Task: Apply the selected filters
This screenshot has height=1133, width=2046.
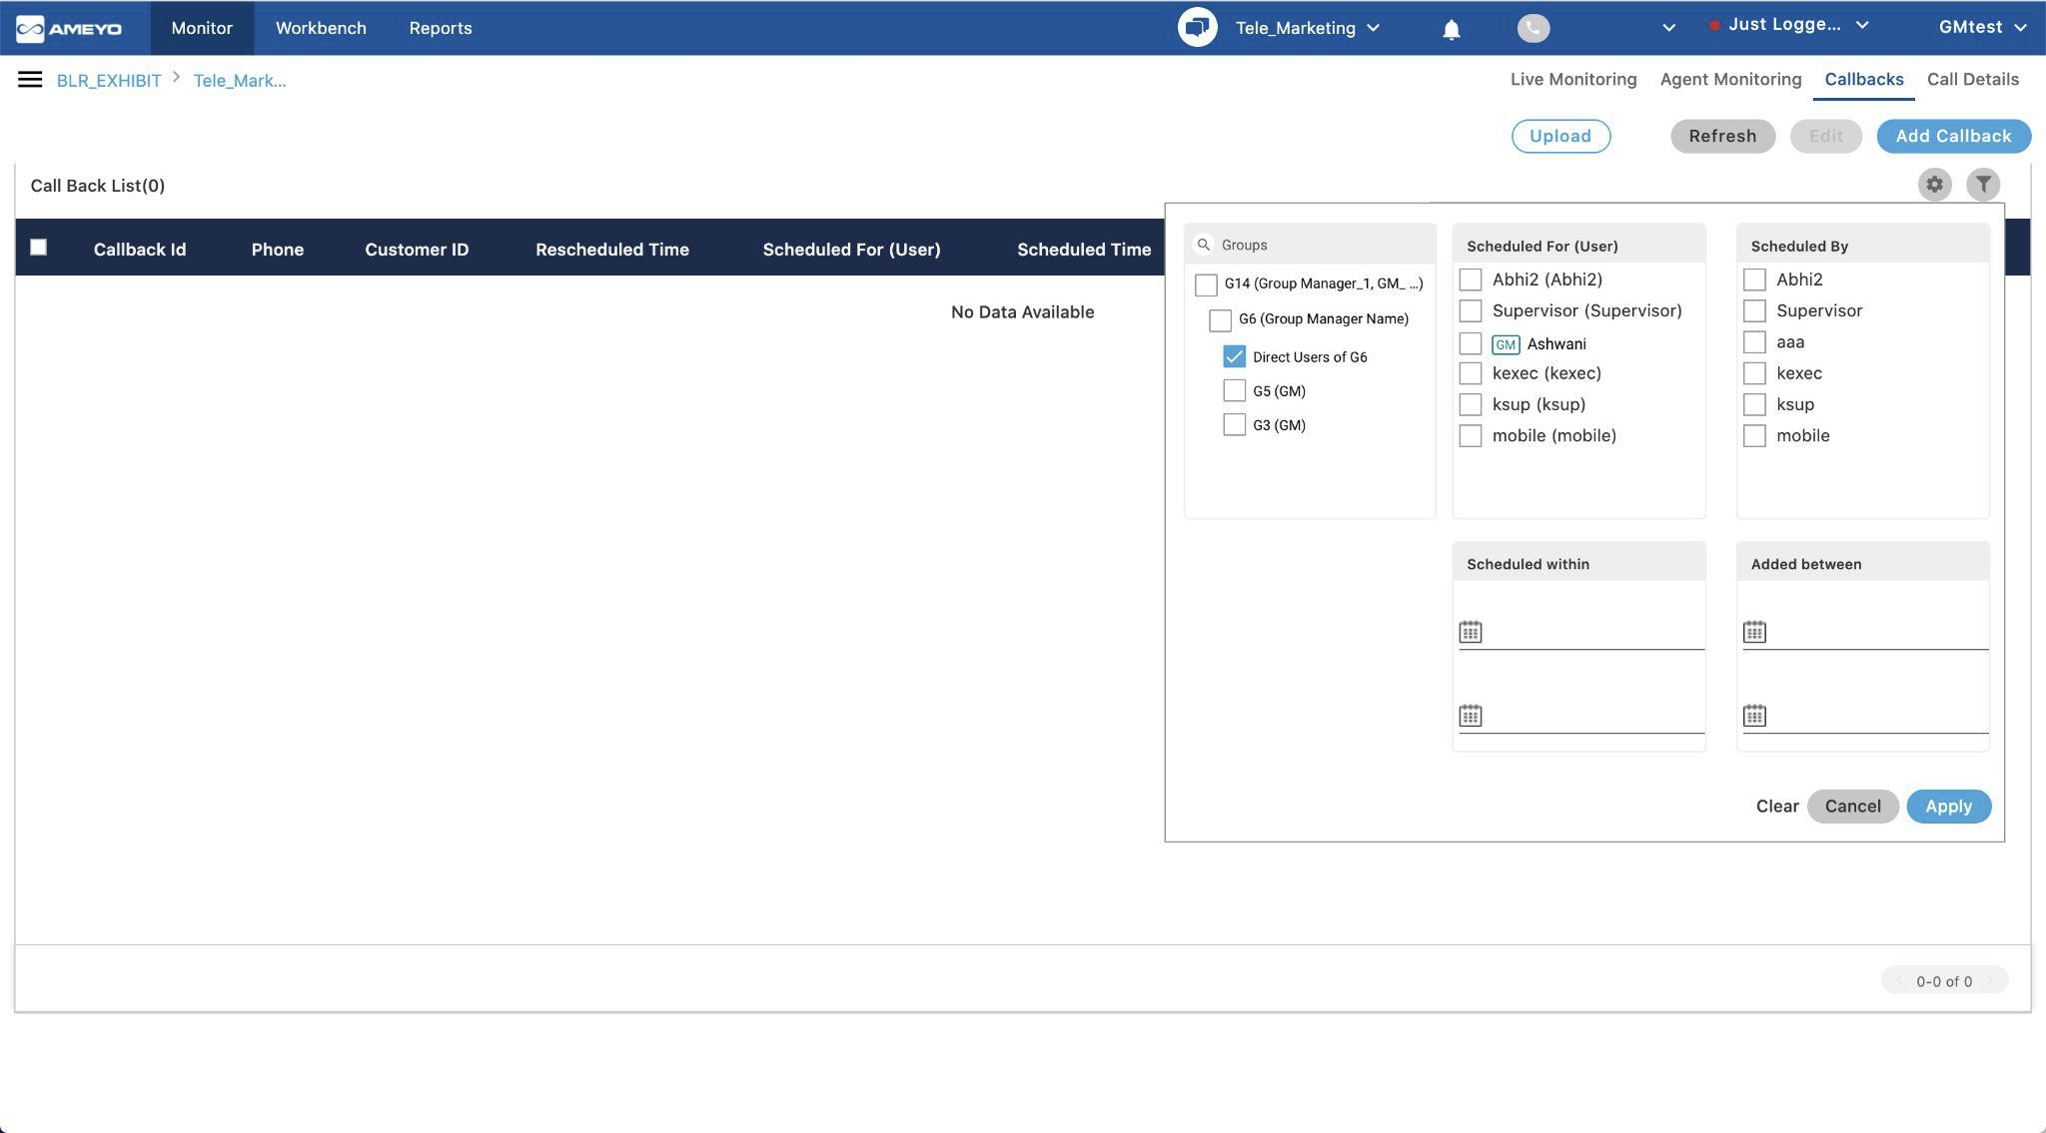Action: point(1948,806)
